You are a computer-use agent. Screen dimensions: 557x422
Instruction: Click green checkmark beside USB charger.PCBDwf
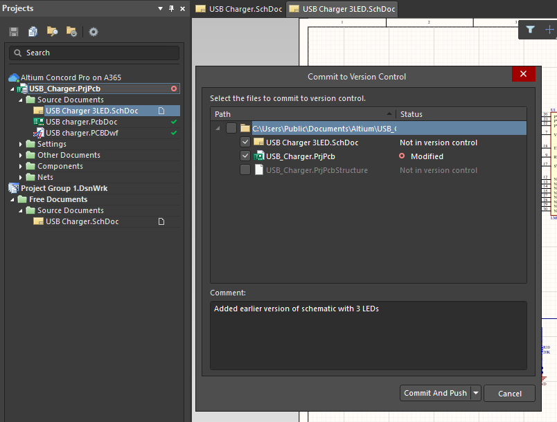coord(174,133)
